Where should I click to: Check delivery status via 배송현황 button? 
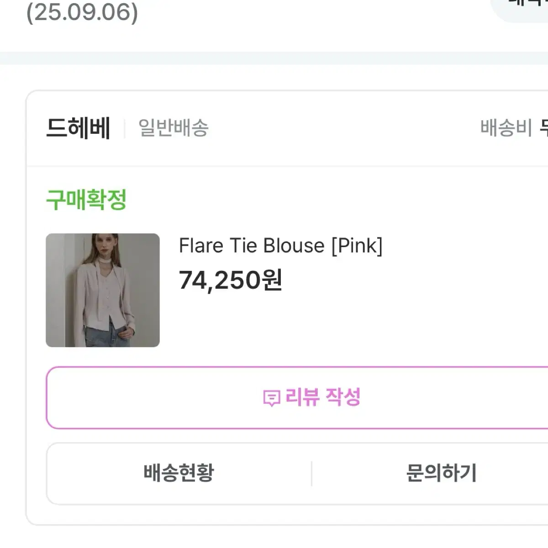pyautogui.click(x=178, y=474)
